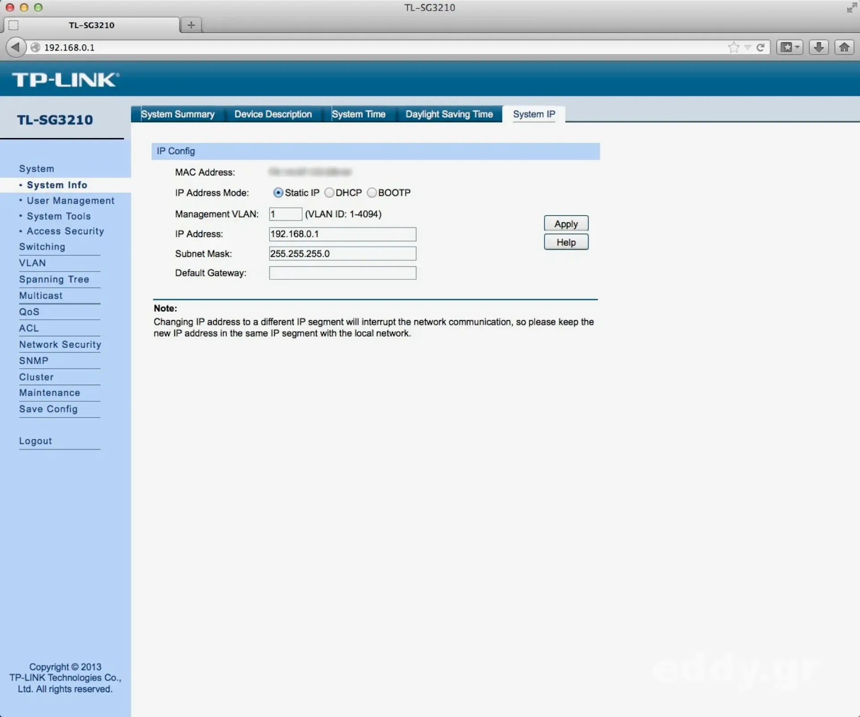
Task: Open the bookmarks menu toolbar icon
Action: pos(790,47)
